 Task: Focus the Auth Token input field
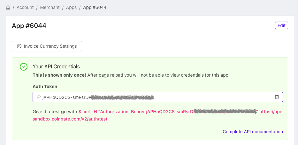(158, 97)
